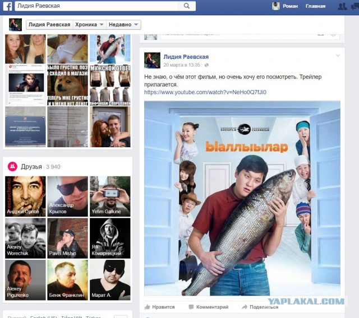Open the doge meme photo
Screen dimensions: 359x318
coord(67,85)
